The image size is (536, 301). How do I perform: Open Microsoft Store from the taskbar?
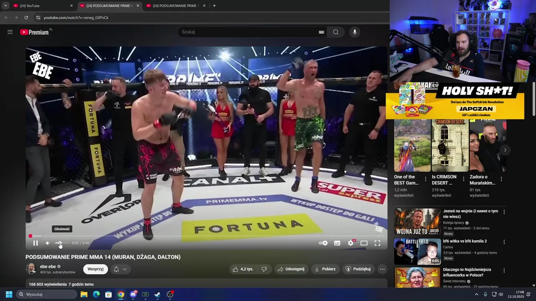(x=108, y=294)
